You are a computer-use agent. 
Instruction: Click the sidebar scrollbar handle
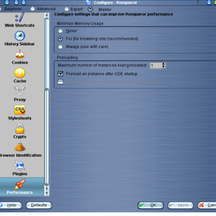pyautogui.click(x=47, y=137)
